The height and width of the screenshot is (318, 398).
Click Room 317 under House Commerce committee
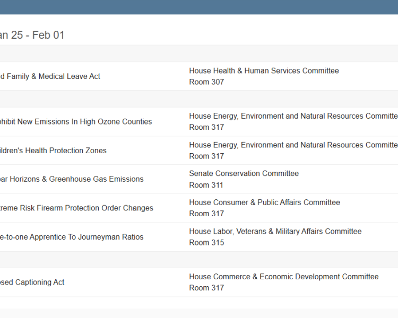(206, 288)
